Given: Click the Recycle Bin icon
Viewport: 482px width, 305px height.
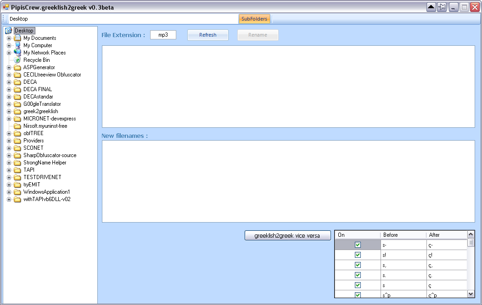Looking at the screenshot, I should click(x=17, y=60).
